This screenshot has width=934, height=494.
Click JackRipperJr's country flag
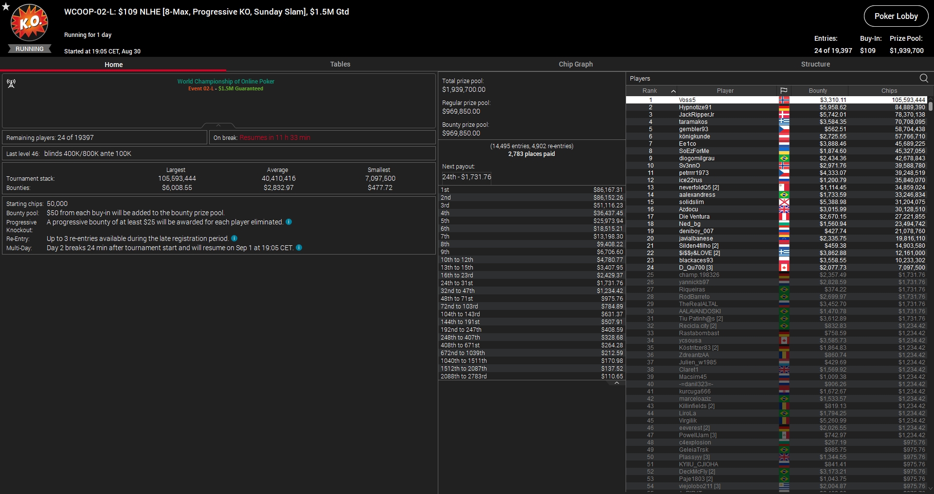coord(784,115)
